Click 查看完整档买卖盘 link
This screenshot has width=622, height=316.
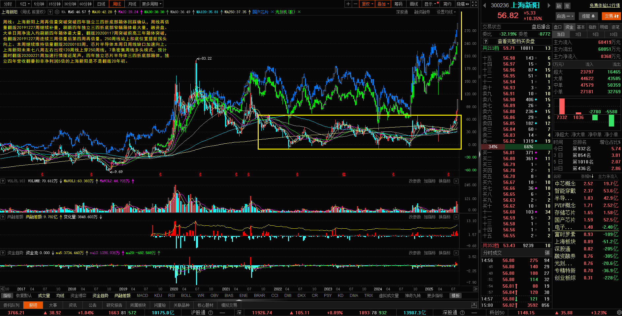[x=516, y=42]
